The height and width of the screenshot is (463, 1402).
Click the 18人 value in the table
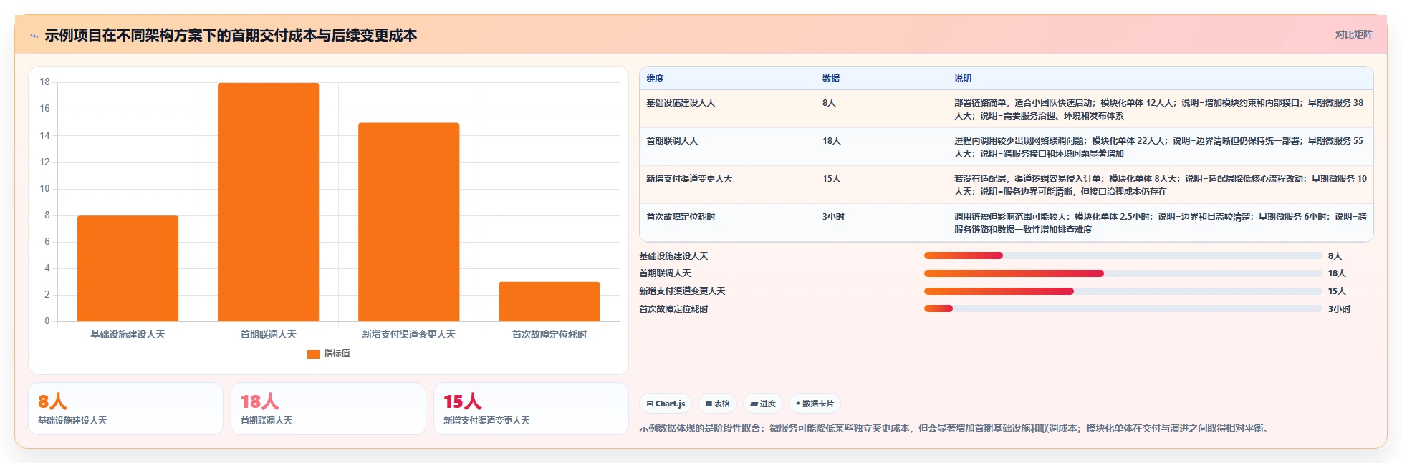[832, 141]
